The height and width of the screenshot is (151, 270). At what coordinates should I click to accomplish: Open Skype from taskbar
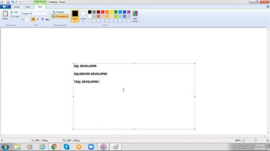pyautogui.click(x=67, y=147)
